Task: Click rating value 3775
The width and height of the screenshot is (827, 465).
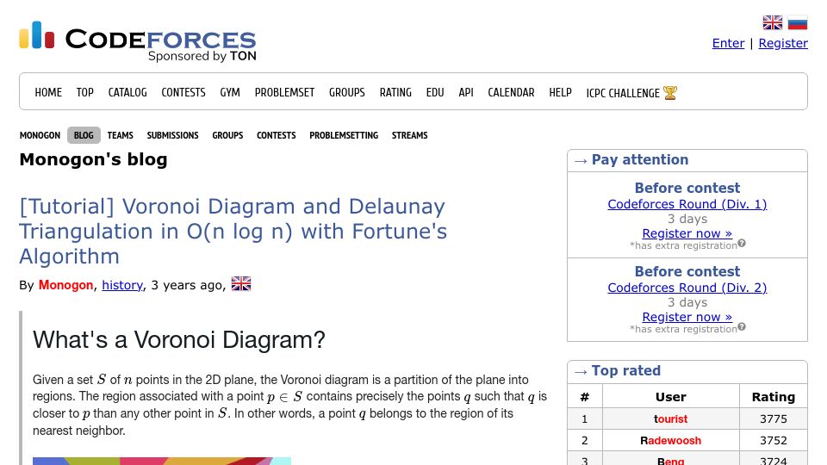Action: click(x=774, y=419)
